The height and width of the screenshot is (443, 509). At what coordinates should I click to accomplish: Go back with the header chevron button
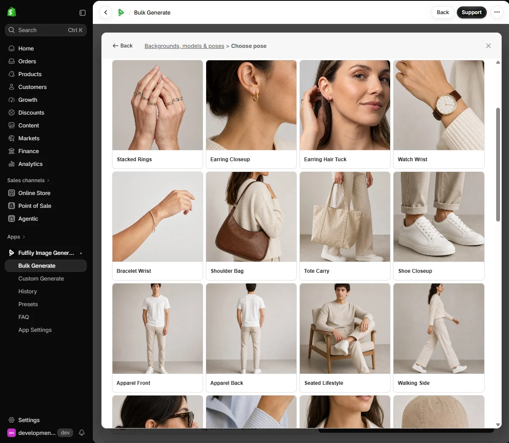tap(106, 12)
